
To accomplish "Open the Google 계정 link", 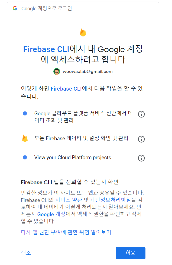I will click(x=51, y=214).
